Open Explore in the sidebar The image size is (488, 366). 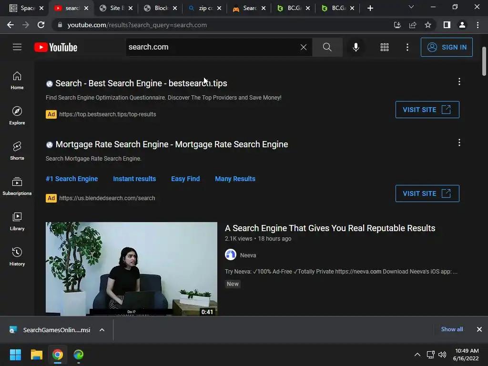17,116
